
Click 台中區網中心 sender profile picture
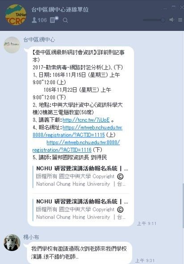pyautogui.click(x=12, y=45)
